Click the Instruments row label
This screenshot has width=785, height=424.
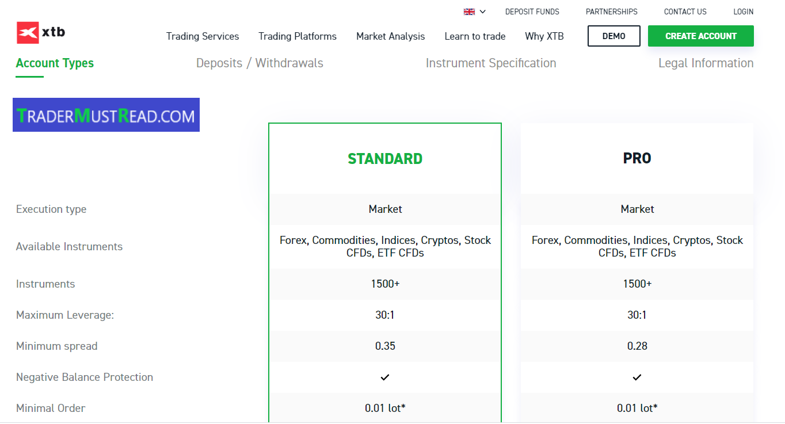point(45,284)
